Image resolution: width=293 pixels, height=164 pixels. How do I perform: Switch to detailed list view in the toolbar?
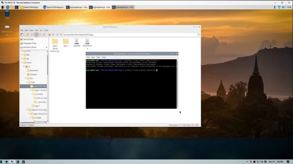click(44, 35)
